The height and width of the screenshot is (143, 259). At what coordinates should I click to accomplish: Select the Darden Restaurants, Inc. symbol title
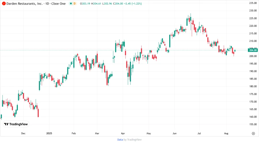tap(24, 3)
